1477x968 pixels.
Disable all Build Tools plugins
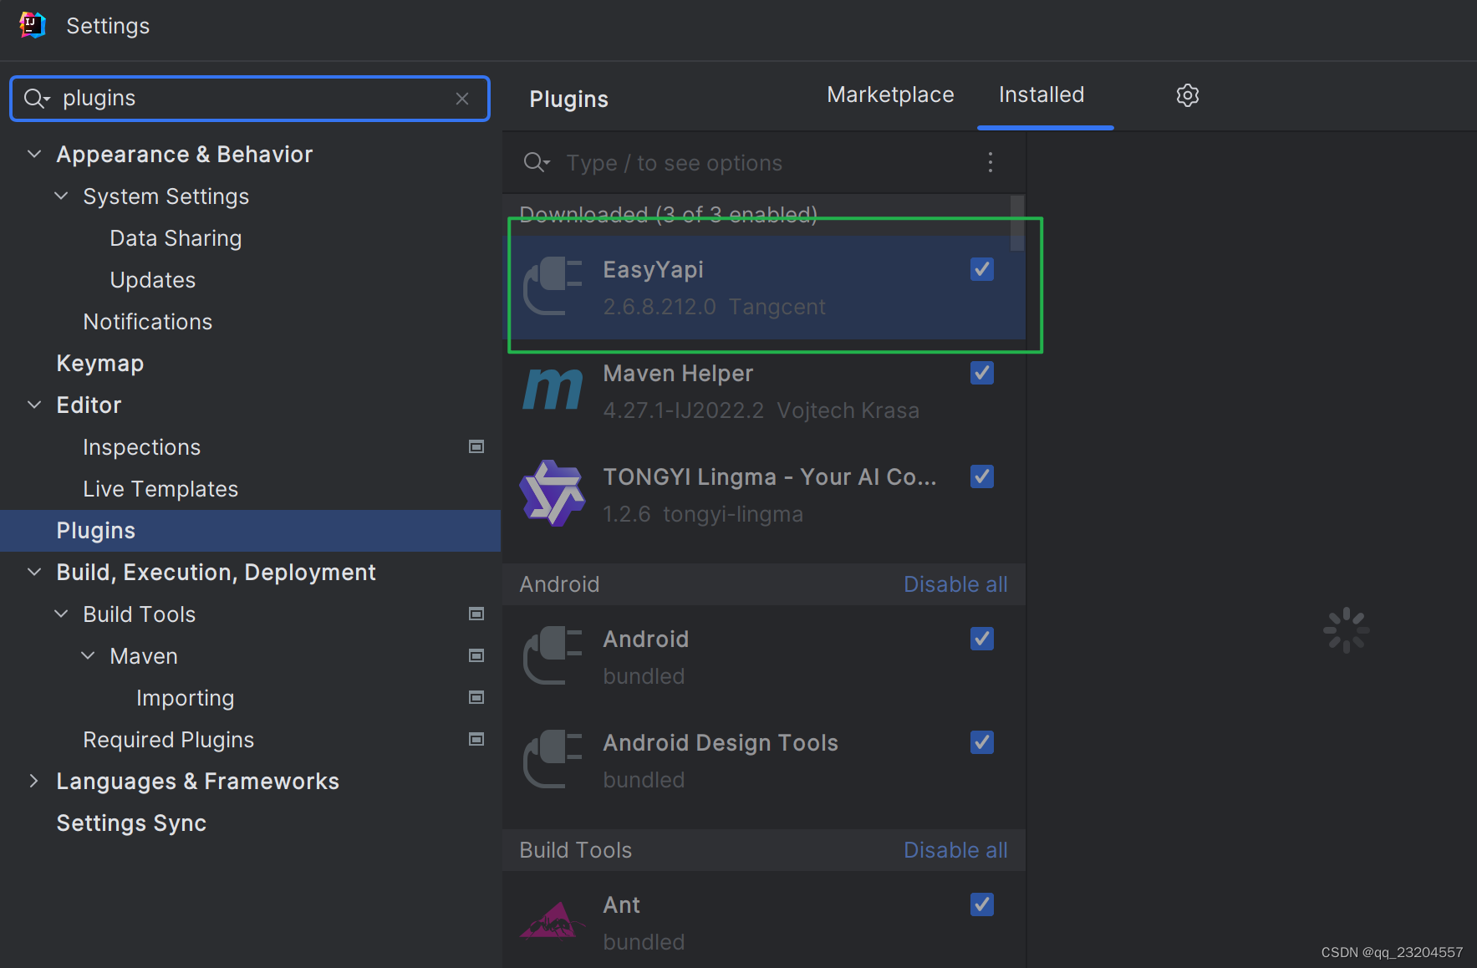coord(955,850)
